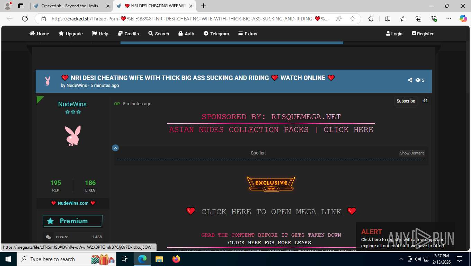Screen dimensions: 471x266
Task: Open Tab actions menu icon
Action: pos(21,6)
